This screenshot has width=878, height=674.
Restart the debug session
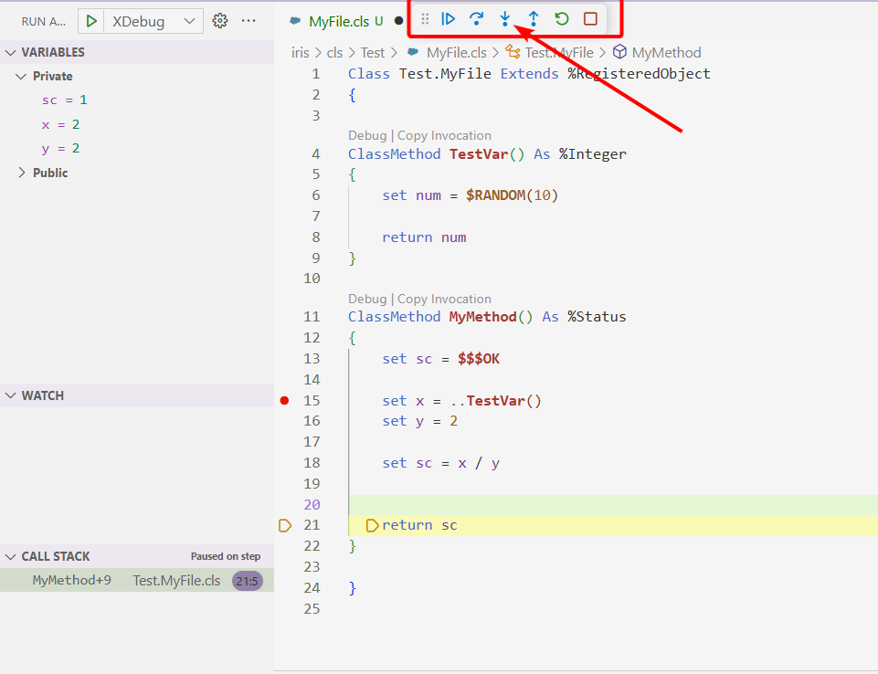click(x=562, y=18)
